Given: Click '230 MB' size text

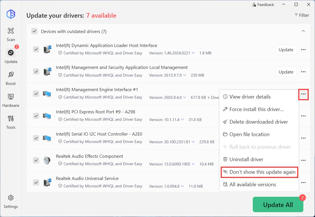Looking at the screenshot, I should point(197,75).
